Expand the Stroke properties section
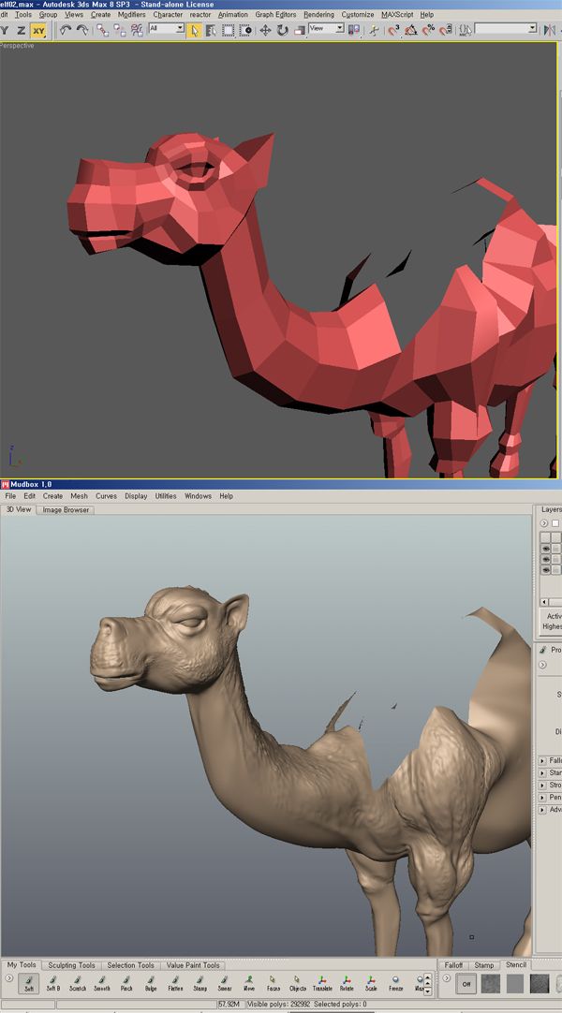Screen dimensions: 562x1013 (x=542, y=785)
